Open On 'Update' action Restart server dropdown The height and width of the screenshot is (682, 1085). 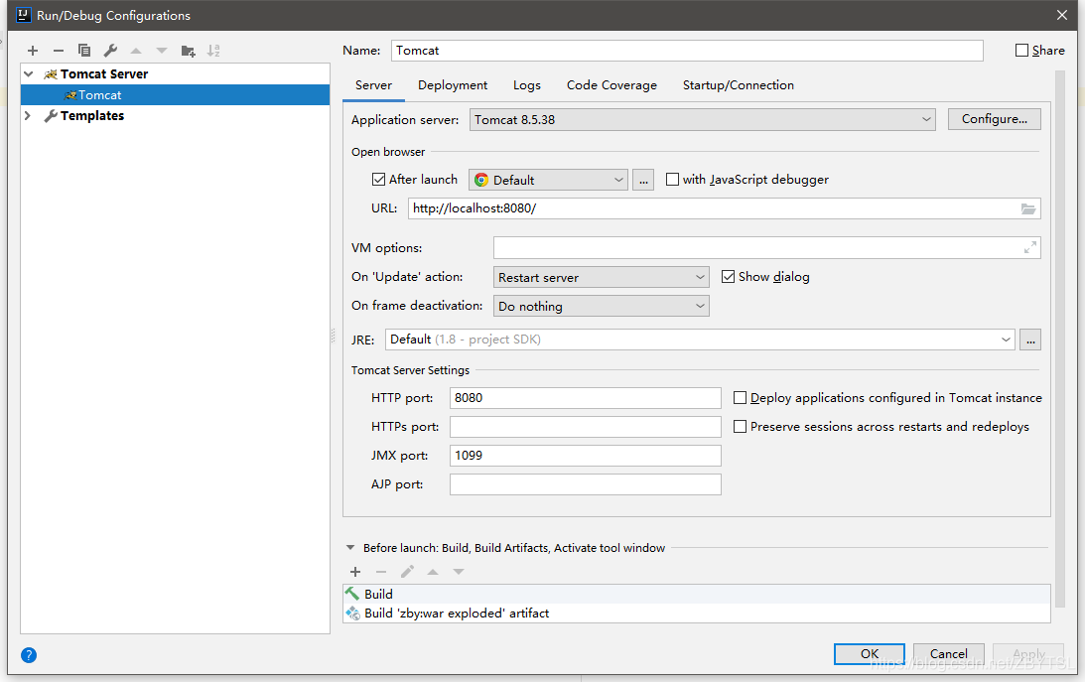click(602, 277)
